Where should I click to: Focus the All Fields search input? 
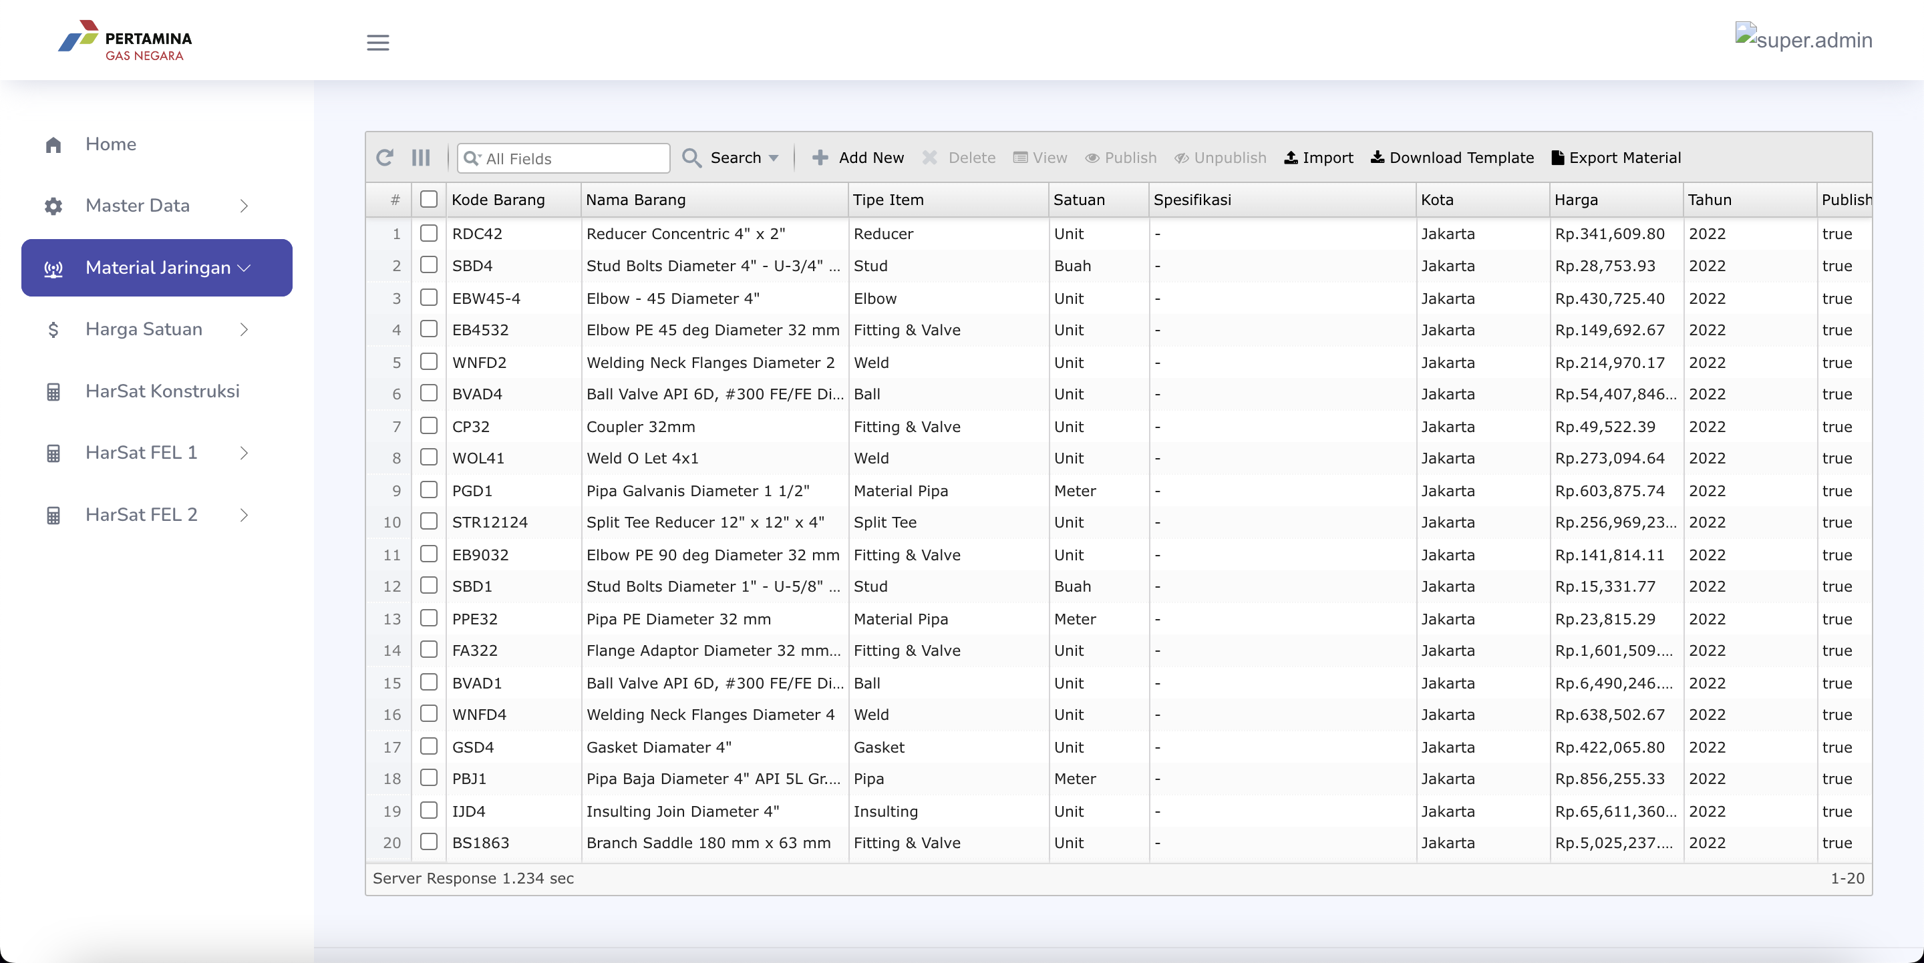coord(564,158)
